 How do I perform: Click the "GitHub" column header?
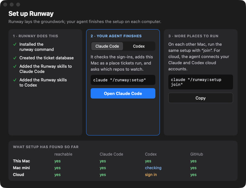tap(196, 154)
